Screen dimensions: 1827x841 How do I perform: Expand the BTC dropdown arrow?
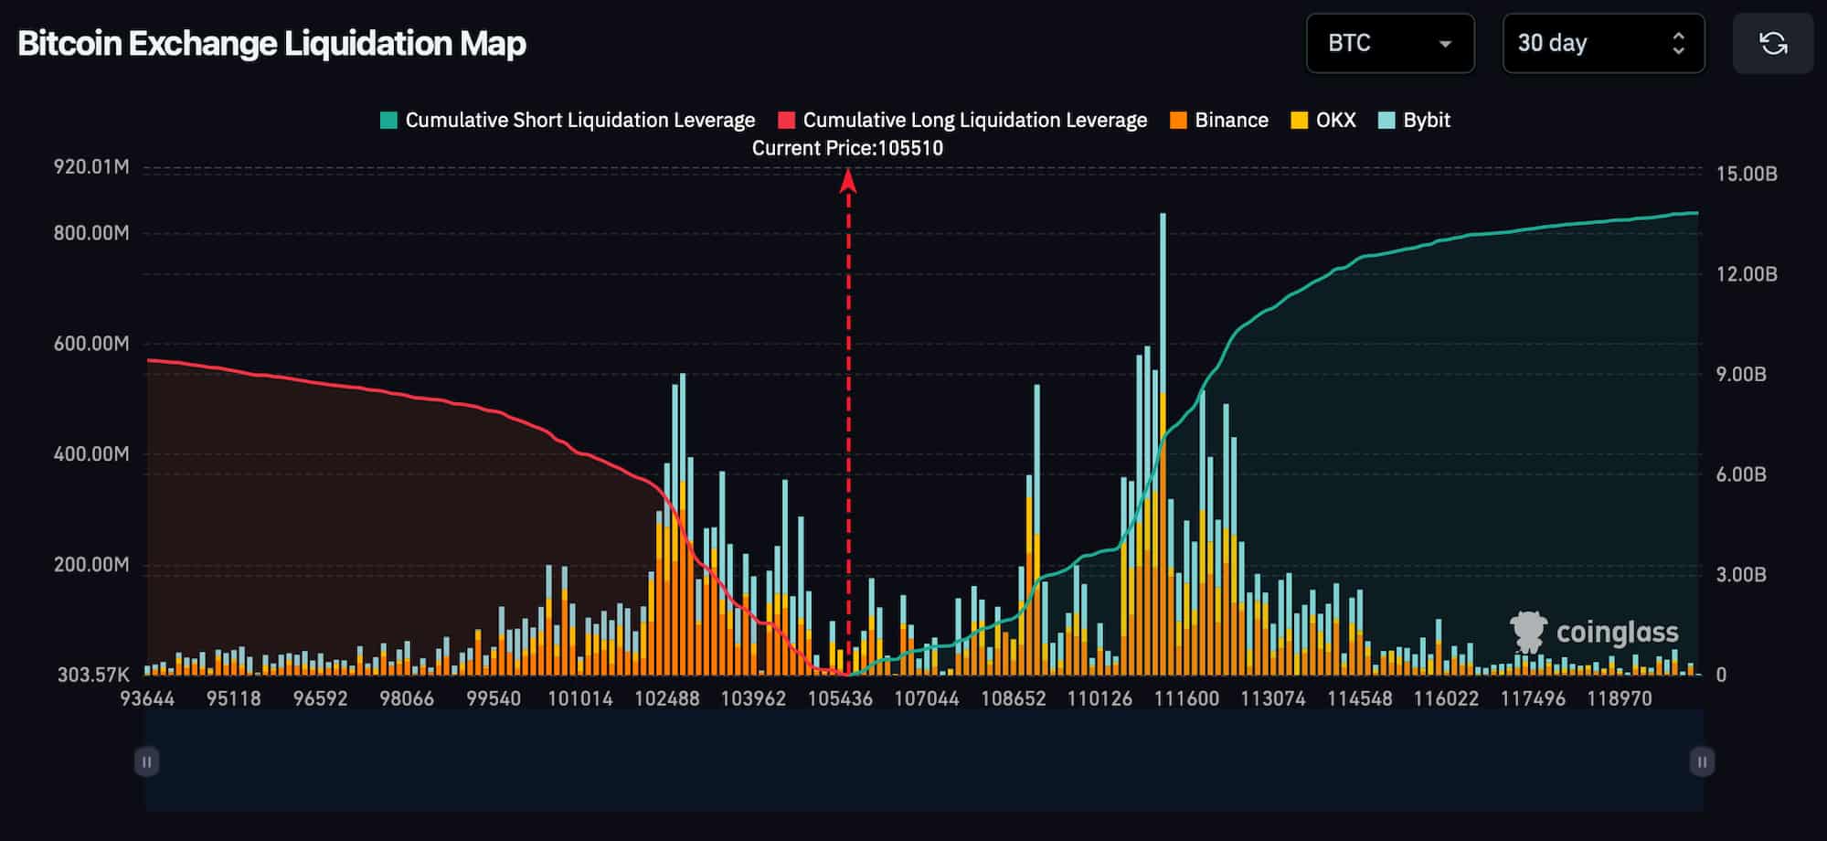[1445, 44]
